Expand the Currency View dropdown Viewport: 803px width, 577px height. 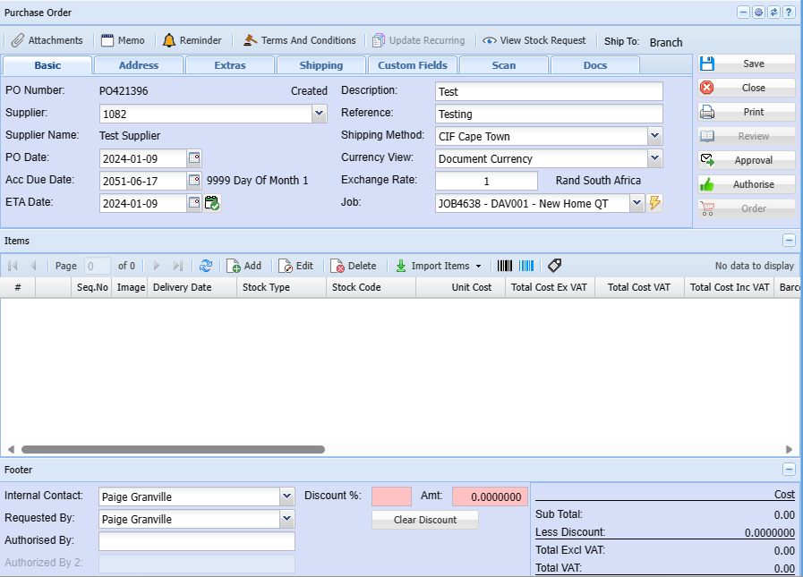(x=655, y=158)
